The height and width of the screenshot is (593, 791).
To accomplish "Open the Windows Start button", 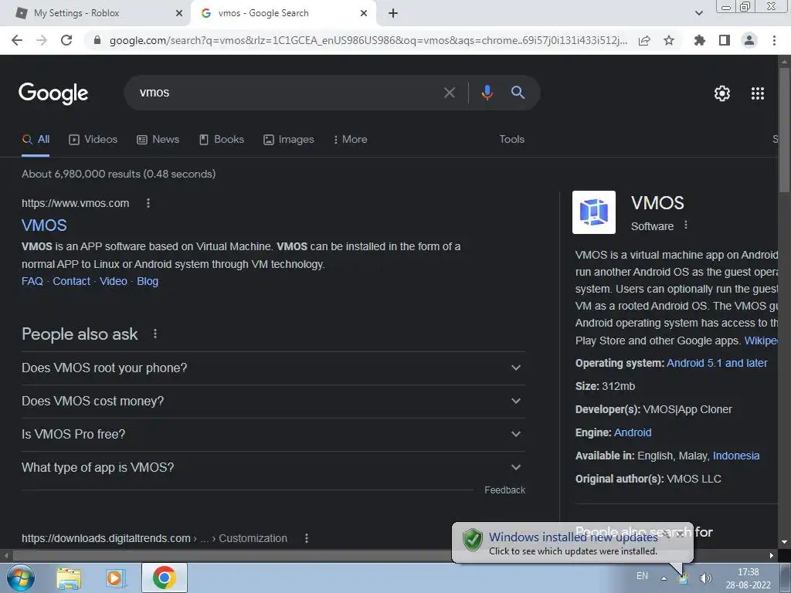I will pos(20,578).
